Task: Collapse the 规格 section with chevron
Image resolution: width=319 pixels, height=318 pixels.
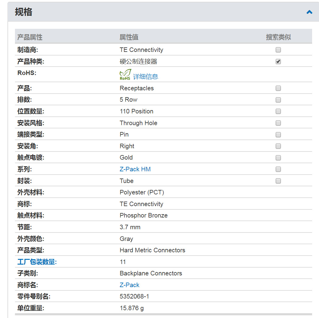Action: [309, 12]
